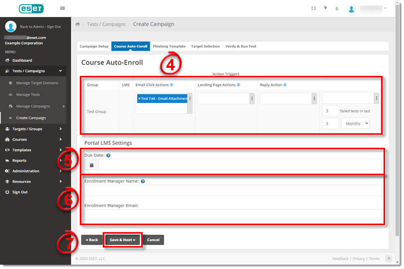Click the notifications bell icon
This screenshot has height=269, width=404.
(x=337, y=8)
